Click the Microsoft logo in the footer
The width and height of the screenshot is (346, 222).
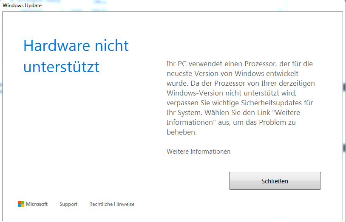pos(33,204)
